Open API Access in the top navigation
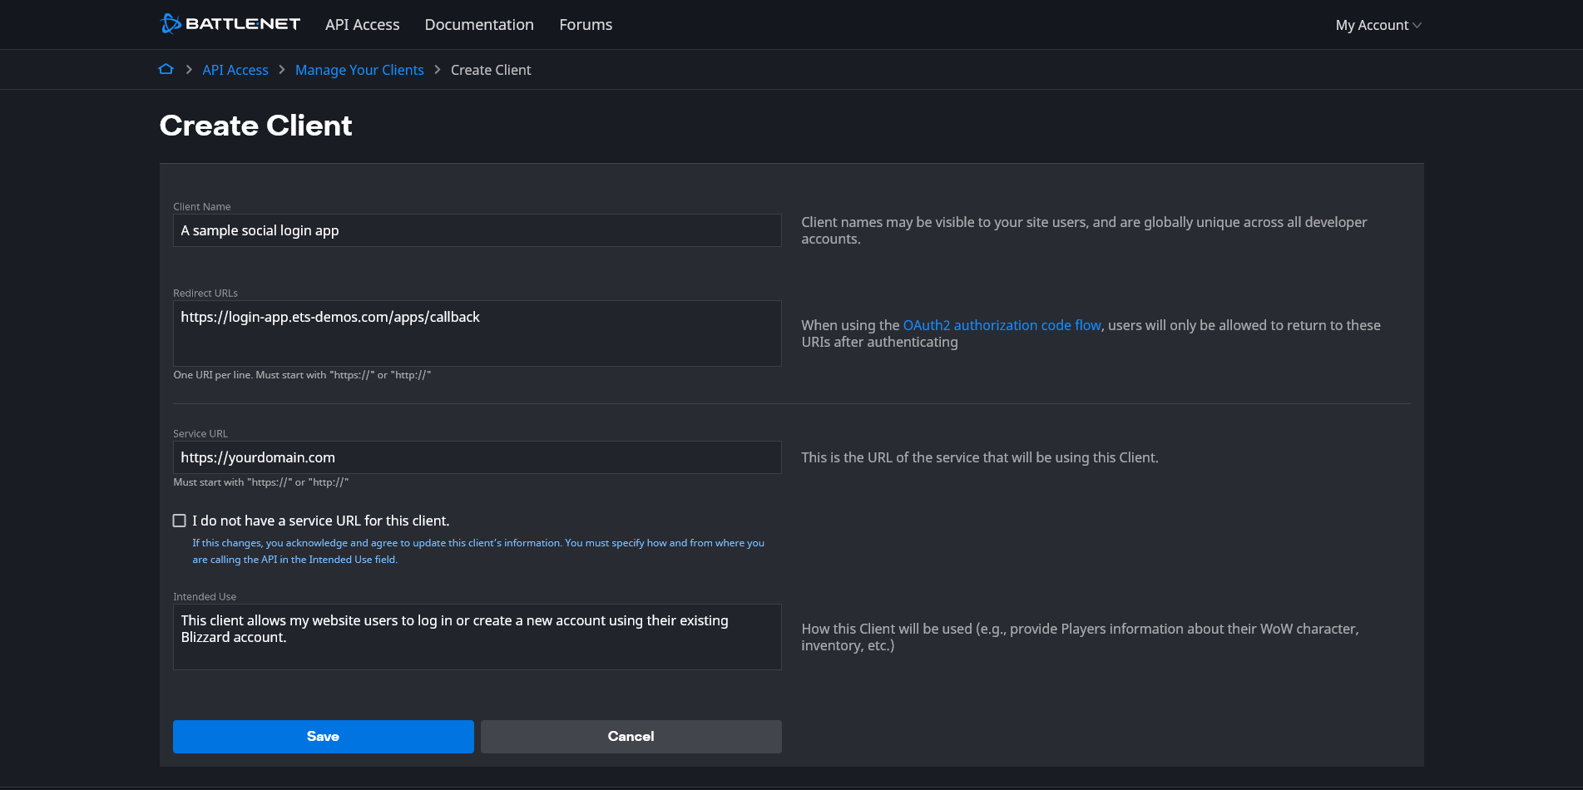Viewport: 1583px width, 790px height. point(362,25)
